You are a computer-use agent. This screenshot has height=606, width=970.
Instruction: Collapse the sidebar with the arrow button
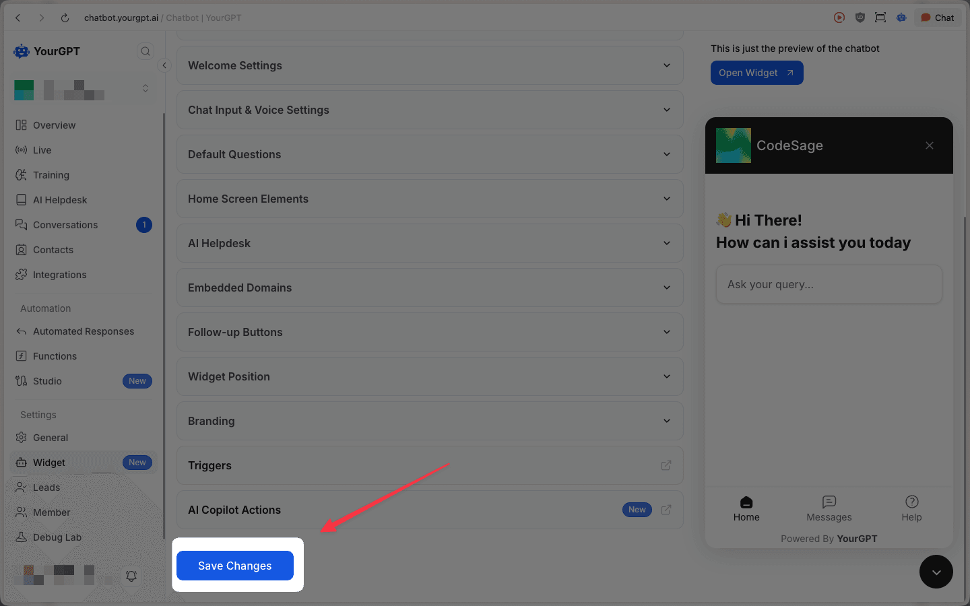pyautogui.click(x=164, y=65)
